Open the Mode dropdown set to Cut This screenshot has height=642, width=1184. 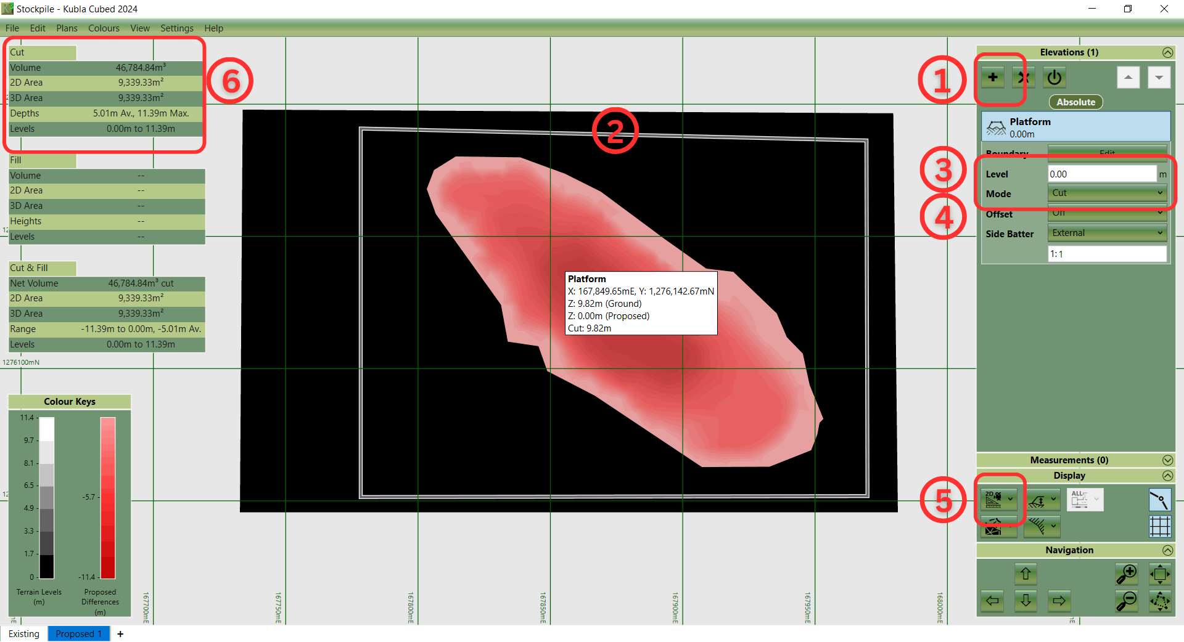(x=1107, y=193)
